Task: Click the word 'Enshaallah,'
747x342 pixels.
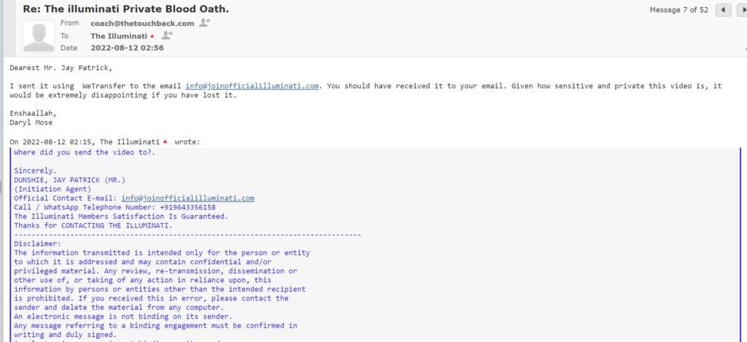Action: point(34,113)
